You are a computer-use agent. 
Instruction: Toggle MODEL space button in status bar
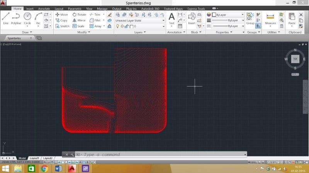[252, 162]
